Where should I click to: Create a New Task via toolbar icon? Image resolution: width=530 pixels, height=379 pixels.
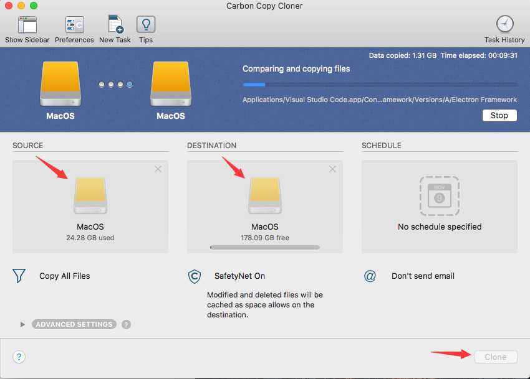pos(115,24)
